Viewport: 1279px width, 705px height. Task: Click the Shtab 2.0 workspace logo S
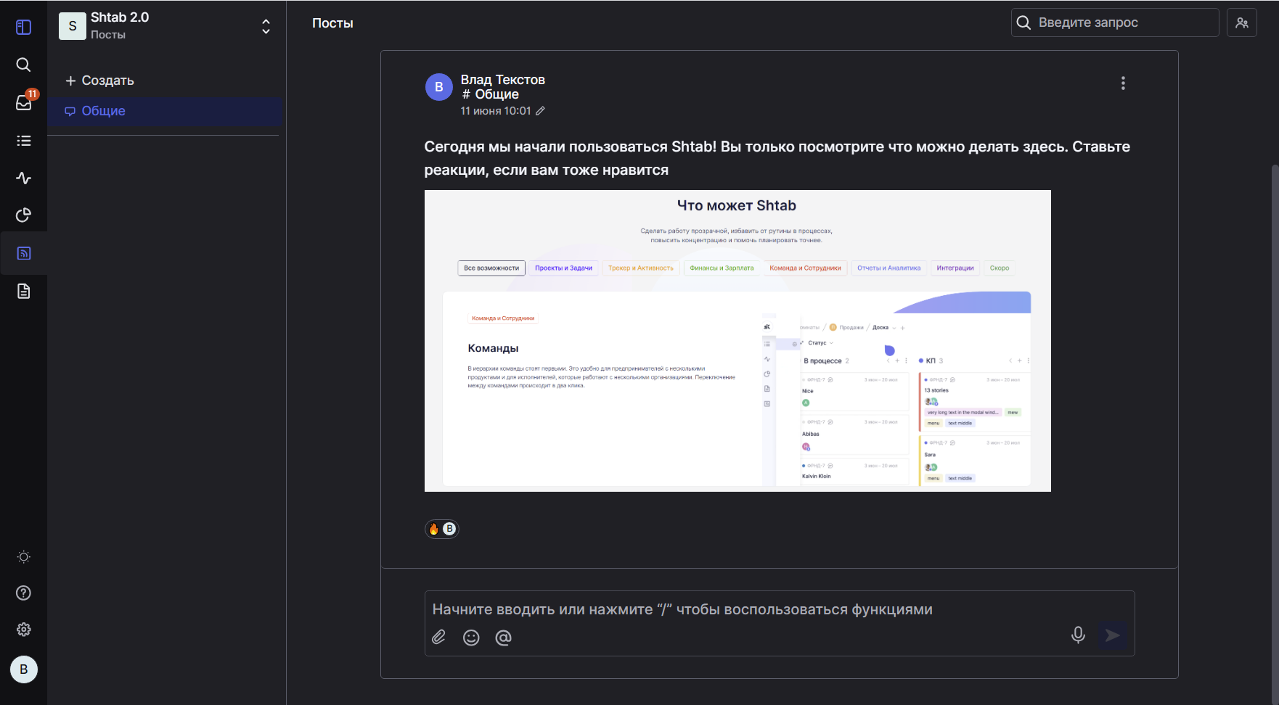tap(72, 26)
